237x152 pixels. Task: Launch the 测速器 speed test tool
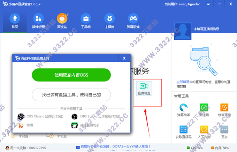tap(204, 110)
